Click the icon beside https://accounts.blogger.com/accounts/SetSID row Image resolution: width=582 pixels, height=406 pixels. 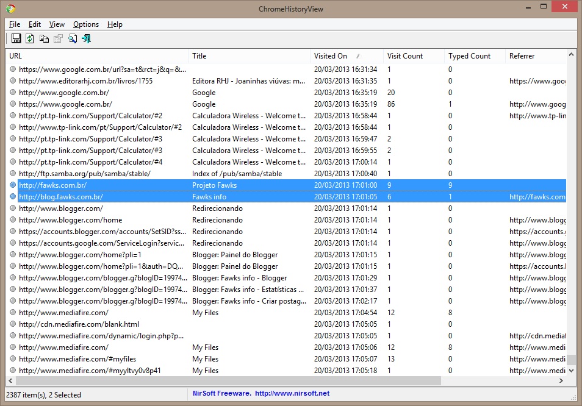coord(13,231)
